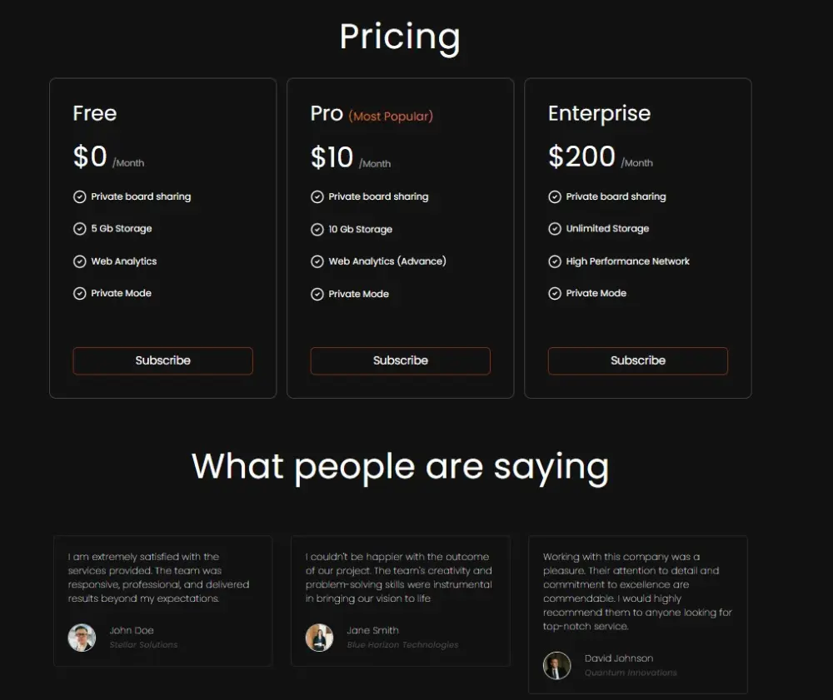The height and width of the screenshot is (700, 833).
Task: Subscribe to the Free plan
Action: tap(162, 360)
